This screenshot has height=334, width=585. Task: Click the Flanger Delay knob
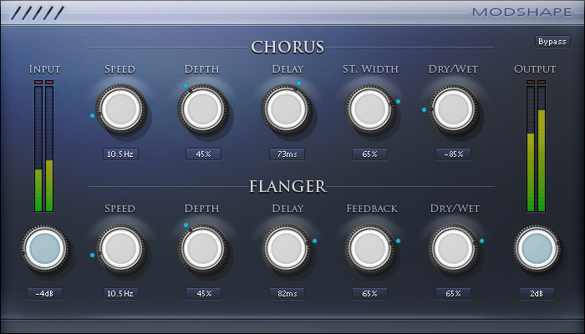(287, 248)
